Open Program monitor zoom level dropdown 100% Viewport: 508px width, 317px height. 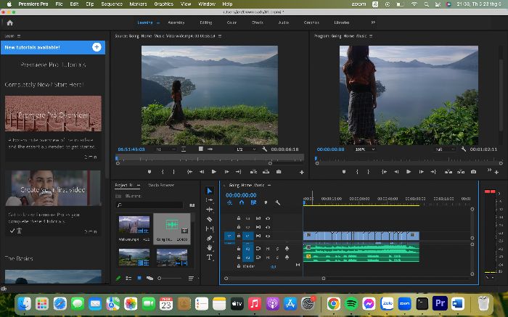pos(365,149)
